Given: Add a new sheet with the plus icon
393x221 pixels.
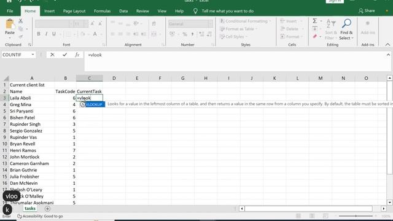Looking at the screenshot, I should point(47,209).
